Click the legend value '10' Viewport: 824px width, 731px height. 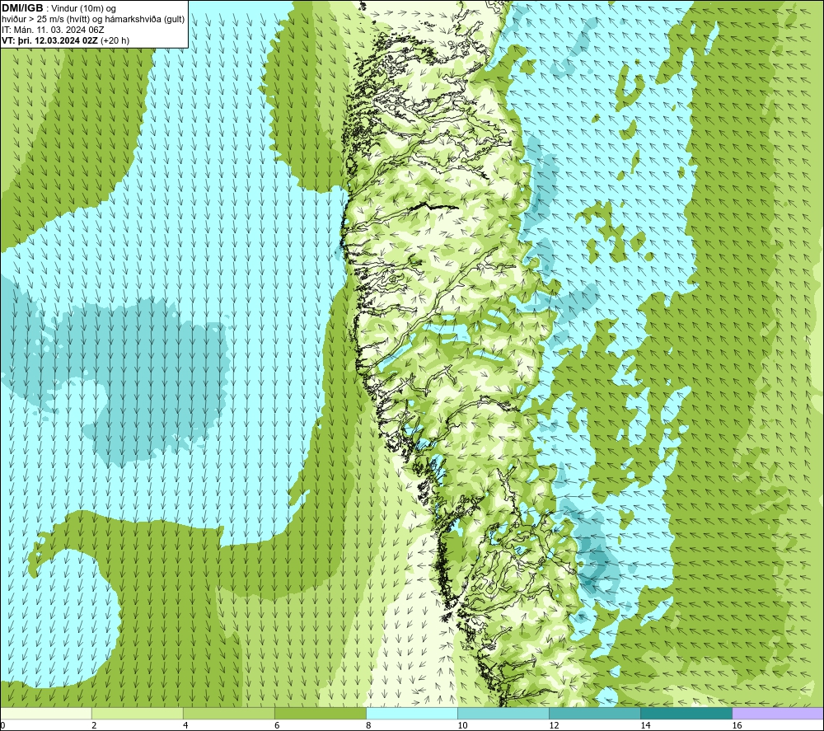pos(462,725)
